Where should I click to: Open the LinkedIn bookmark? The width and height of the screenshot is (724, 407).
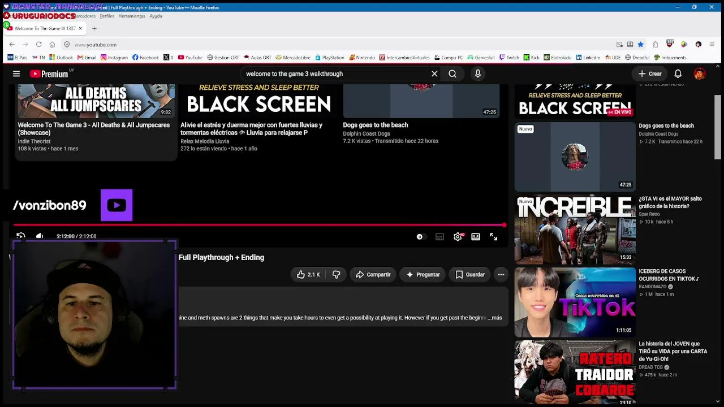[588, 58]
